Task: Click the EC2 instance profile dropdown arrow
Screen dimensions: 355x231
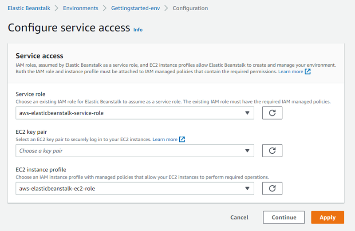Action: coord(248,188)
